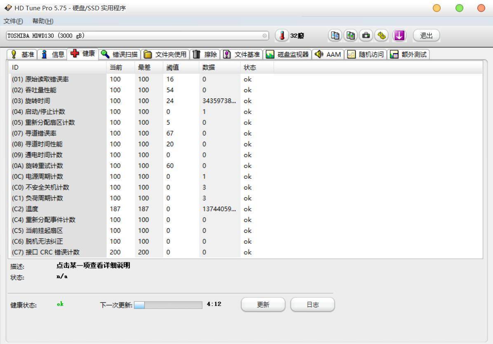Open the 磁盘监视器 tab
493x344 pixels.
click(287, 54)
